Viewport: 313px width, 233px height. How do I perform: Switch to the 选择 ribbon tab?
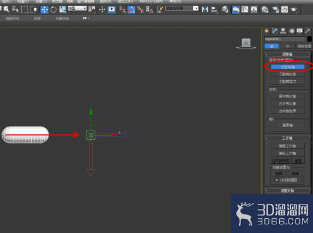pos(37,19)
